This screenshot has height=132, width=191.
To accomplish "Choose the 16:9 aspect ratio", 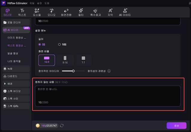I will tap(47, 60).
